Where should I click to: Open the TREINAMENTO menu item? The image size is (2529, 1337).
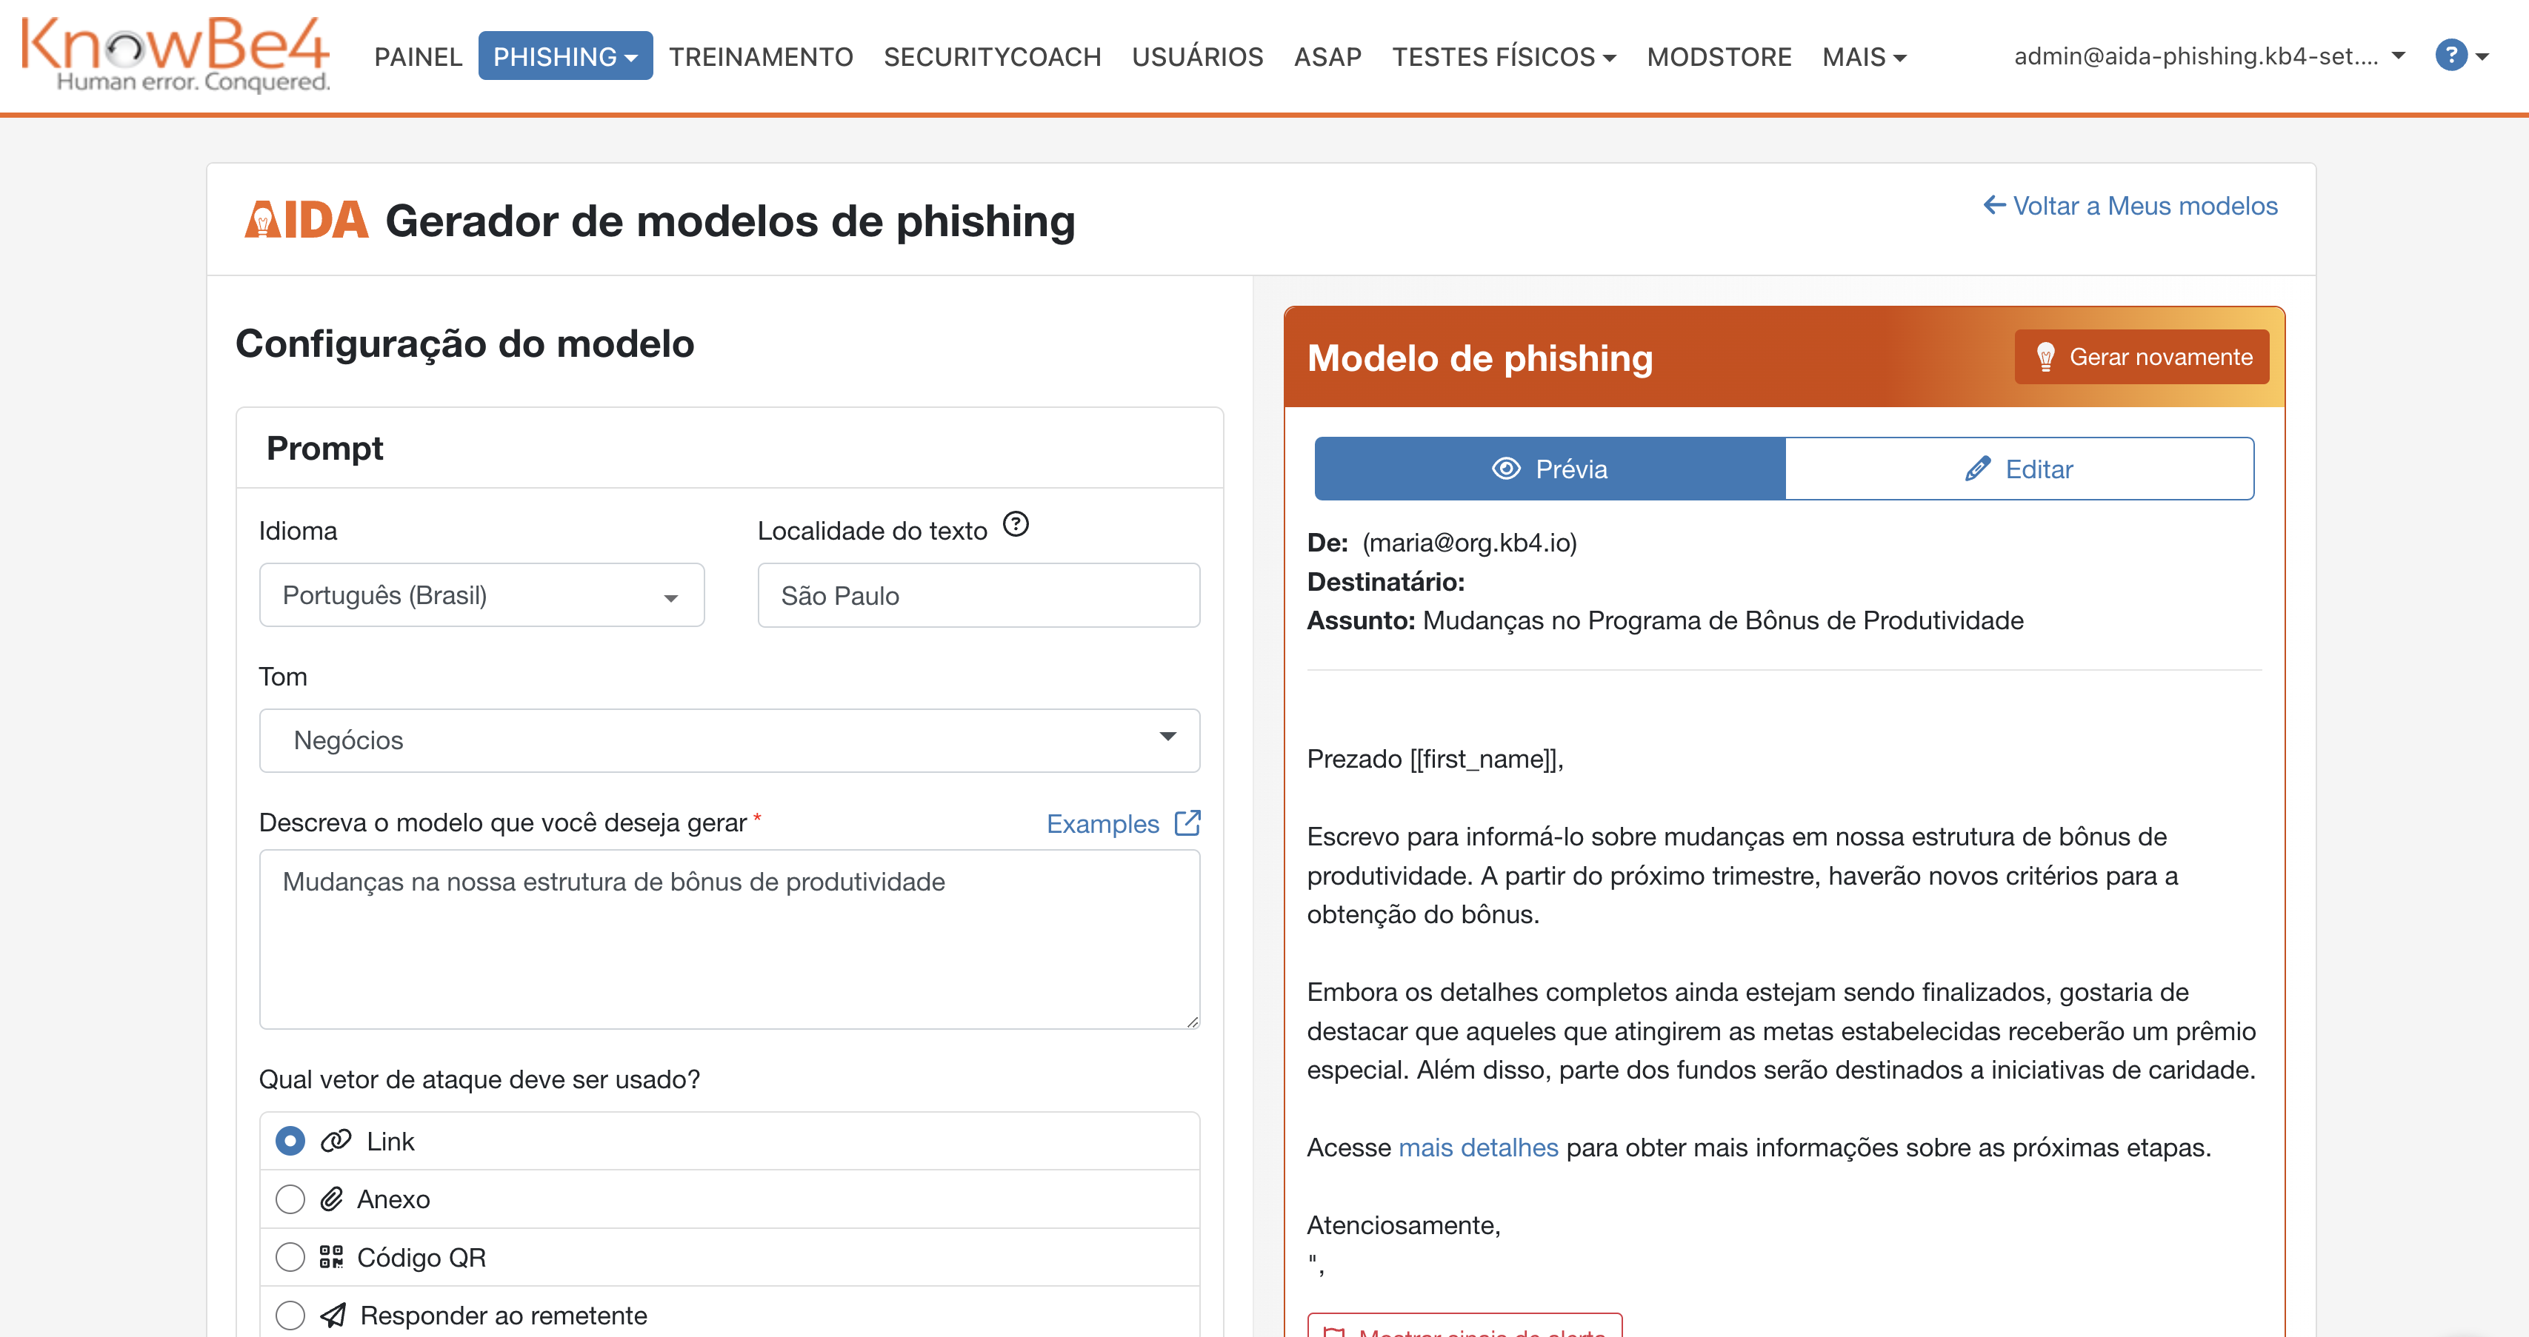point(761,56)
